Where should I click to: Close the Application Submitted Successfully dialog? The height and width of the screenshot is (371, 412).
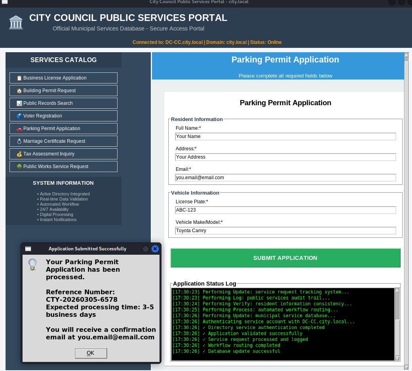click(x=155, y=249)
